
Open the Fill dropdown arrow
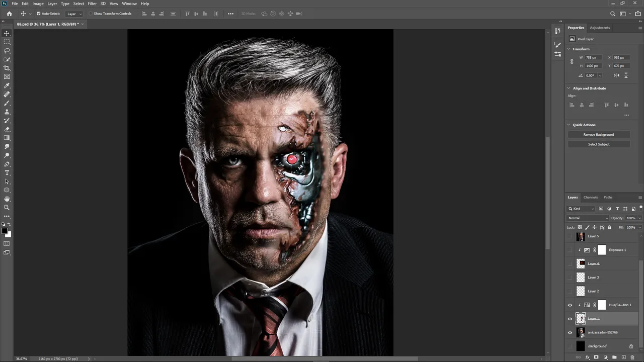pyautogui.click(x=639, y=227)
